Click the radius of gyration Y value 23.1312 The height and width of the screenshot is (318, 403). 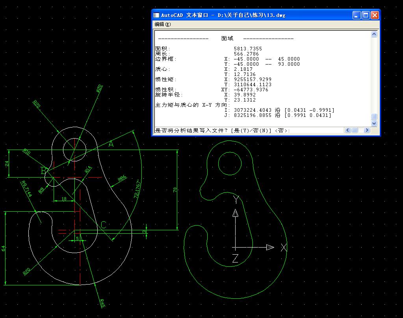(x=245, y=100)
